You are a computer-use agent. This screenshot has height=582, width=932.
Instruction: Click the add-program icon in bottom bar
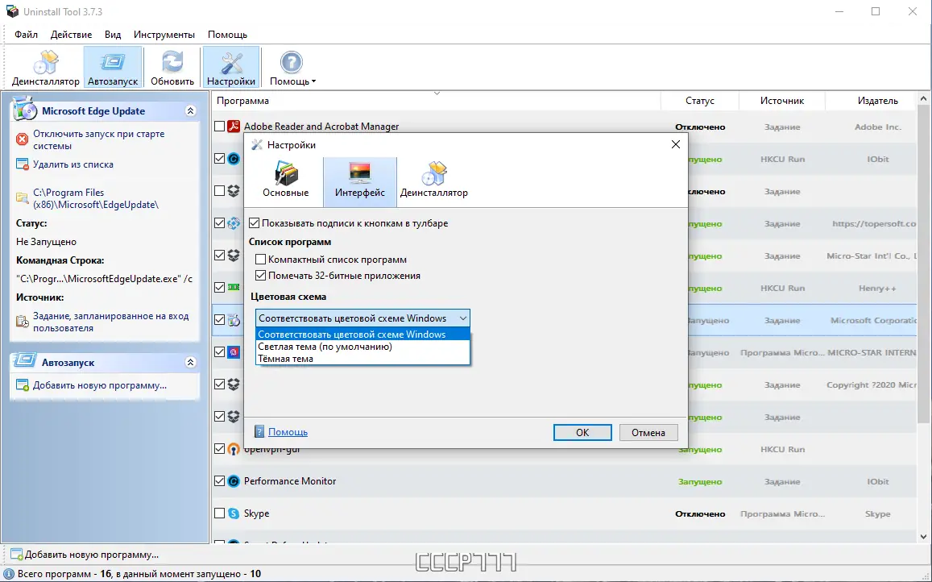coord(17,554)
